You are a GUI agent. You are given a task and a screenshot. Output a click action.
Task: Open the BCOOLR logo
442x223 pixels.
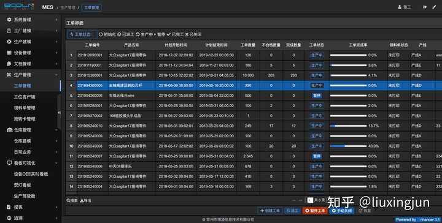(19, 7)
